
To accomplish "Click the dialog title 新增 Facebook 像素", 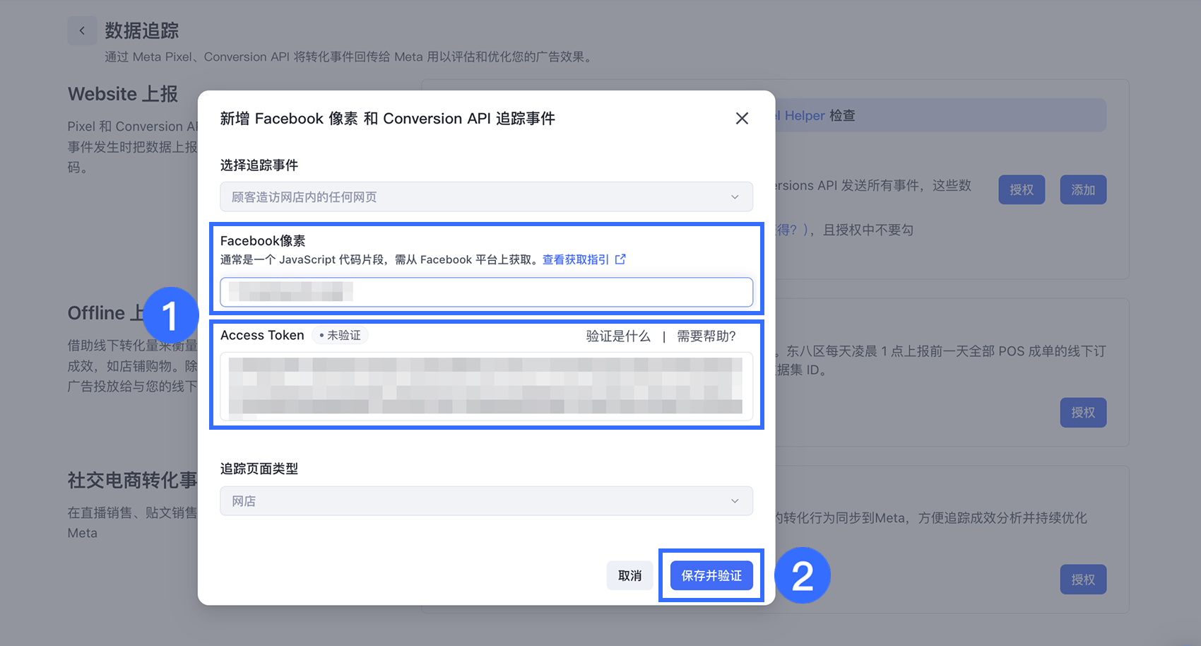I will (x=387, y=119).
